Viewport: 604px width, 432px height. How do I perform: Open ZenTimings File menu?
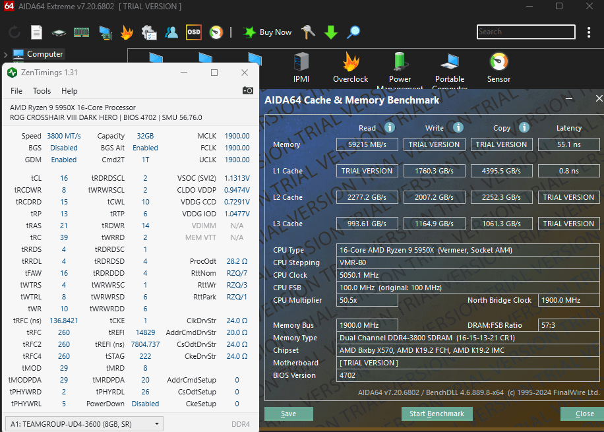point(16,91)
